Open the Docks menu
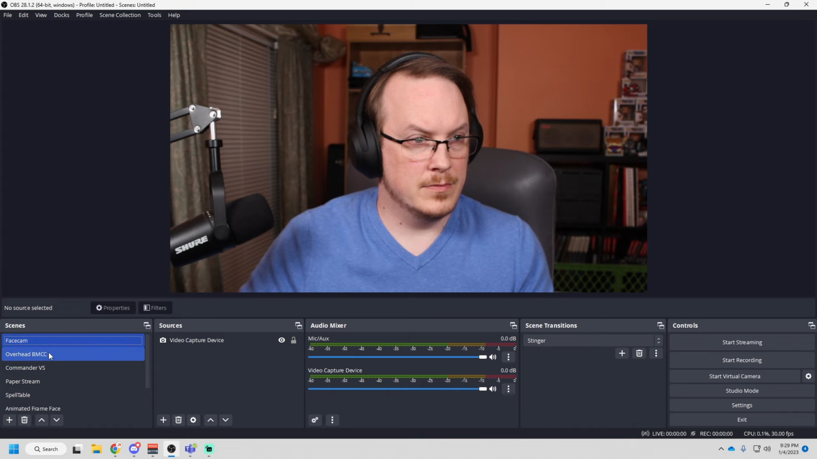 tap(61, 15)
